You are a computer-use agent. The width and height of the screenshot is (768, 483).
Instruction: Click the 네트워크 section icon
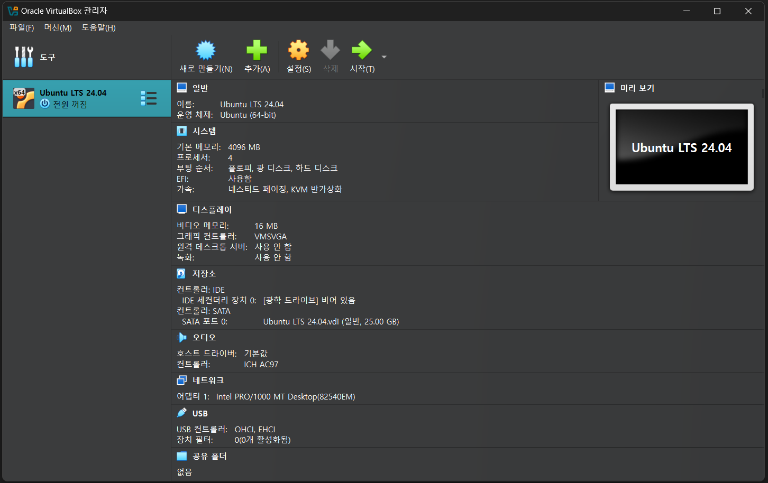click(182, 380)
